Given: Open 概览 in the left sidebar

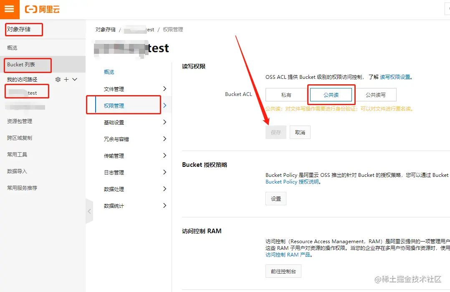Looking at the screenshot, I should point(12,48).
